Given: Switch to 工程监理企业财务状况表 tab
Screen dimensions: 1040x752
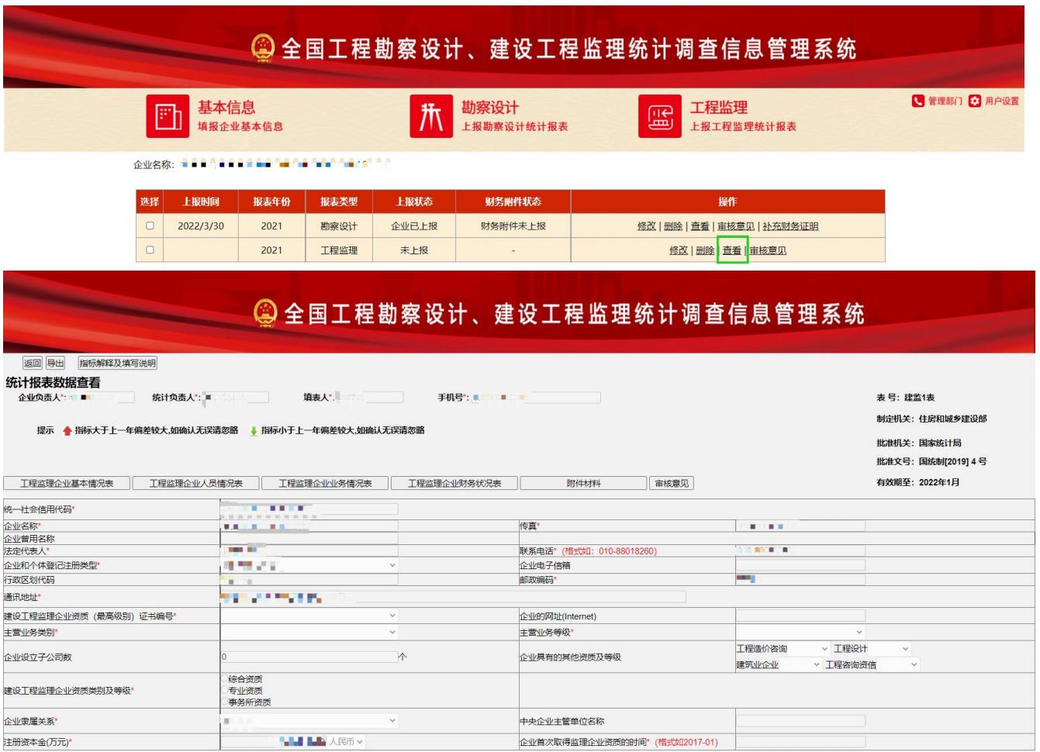Looking at the screenshot, I should [454, 484].
